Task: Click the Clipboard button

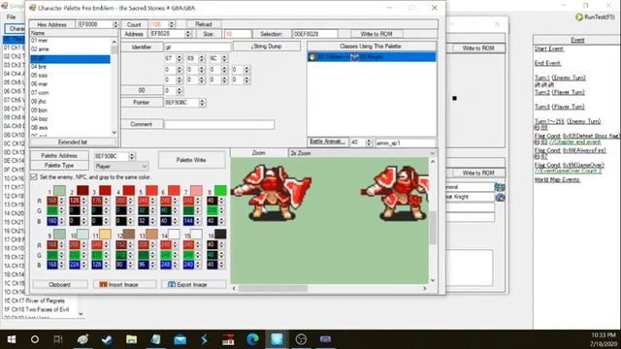Action: pos(59,284)
